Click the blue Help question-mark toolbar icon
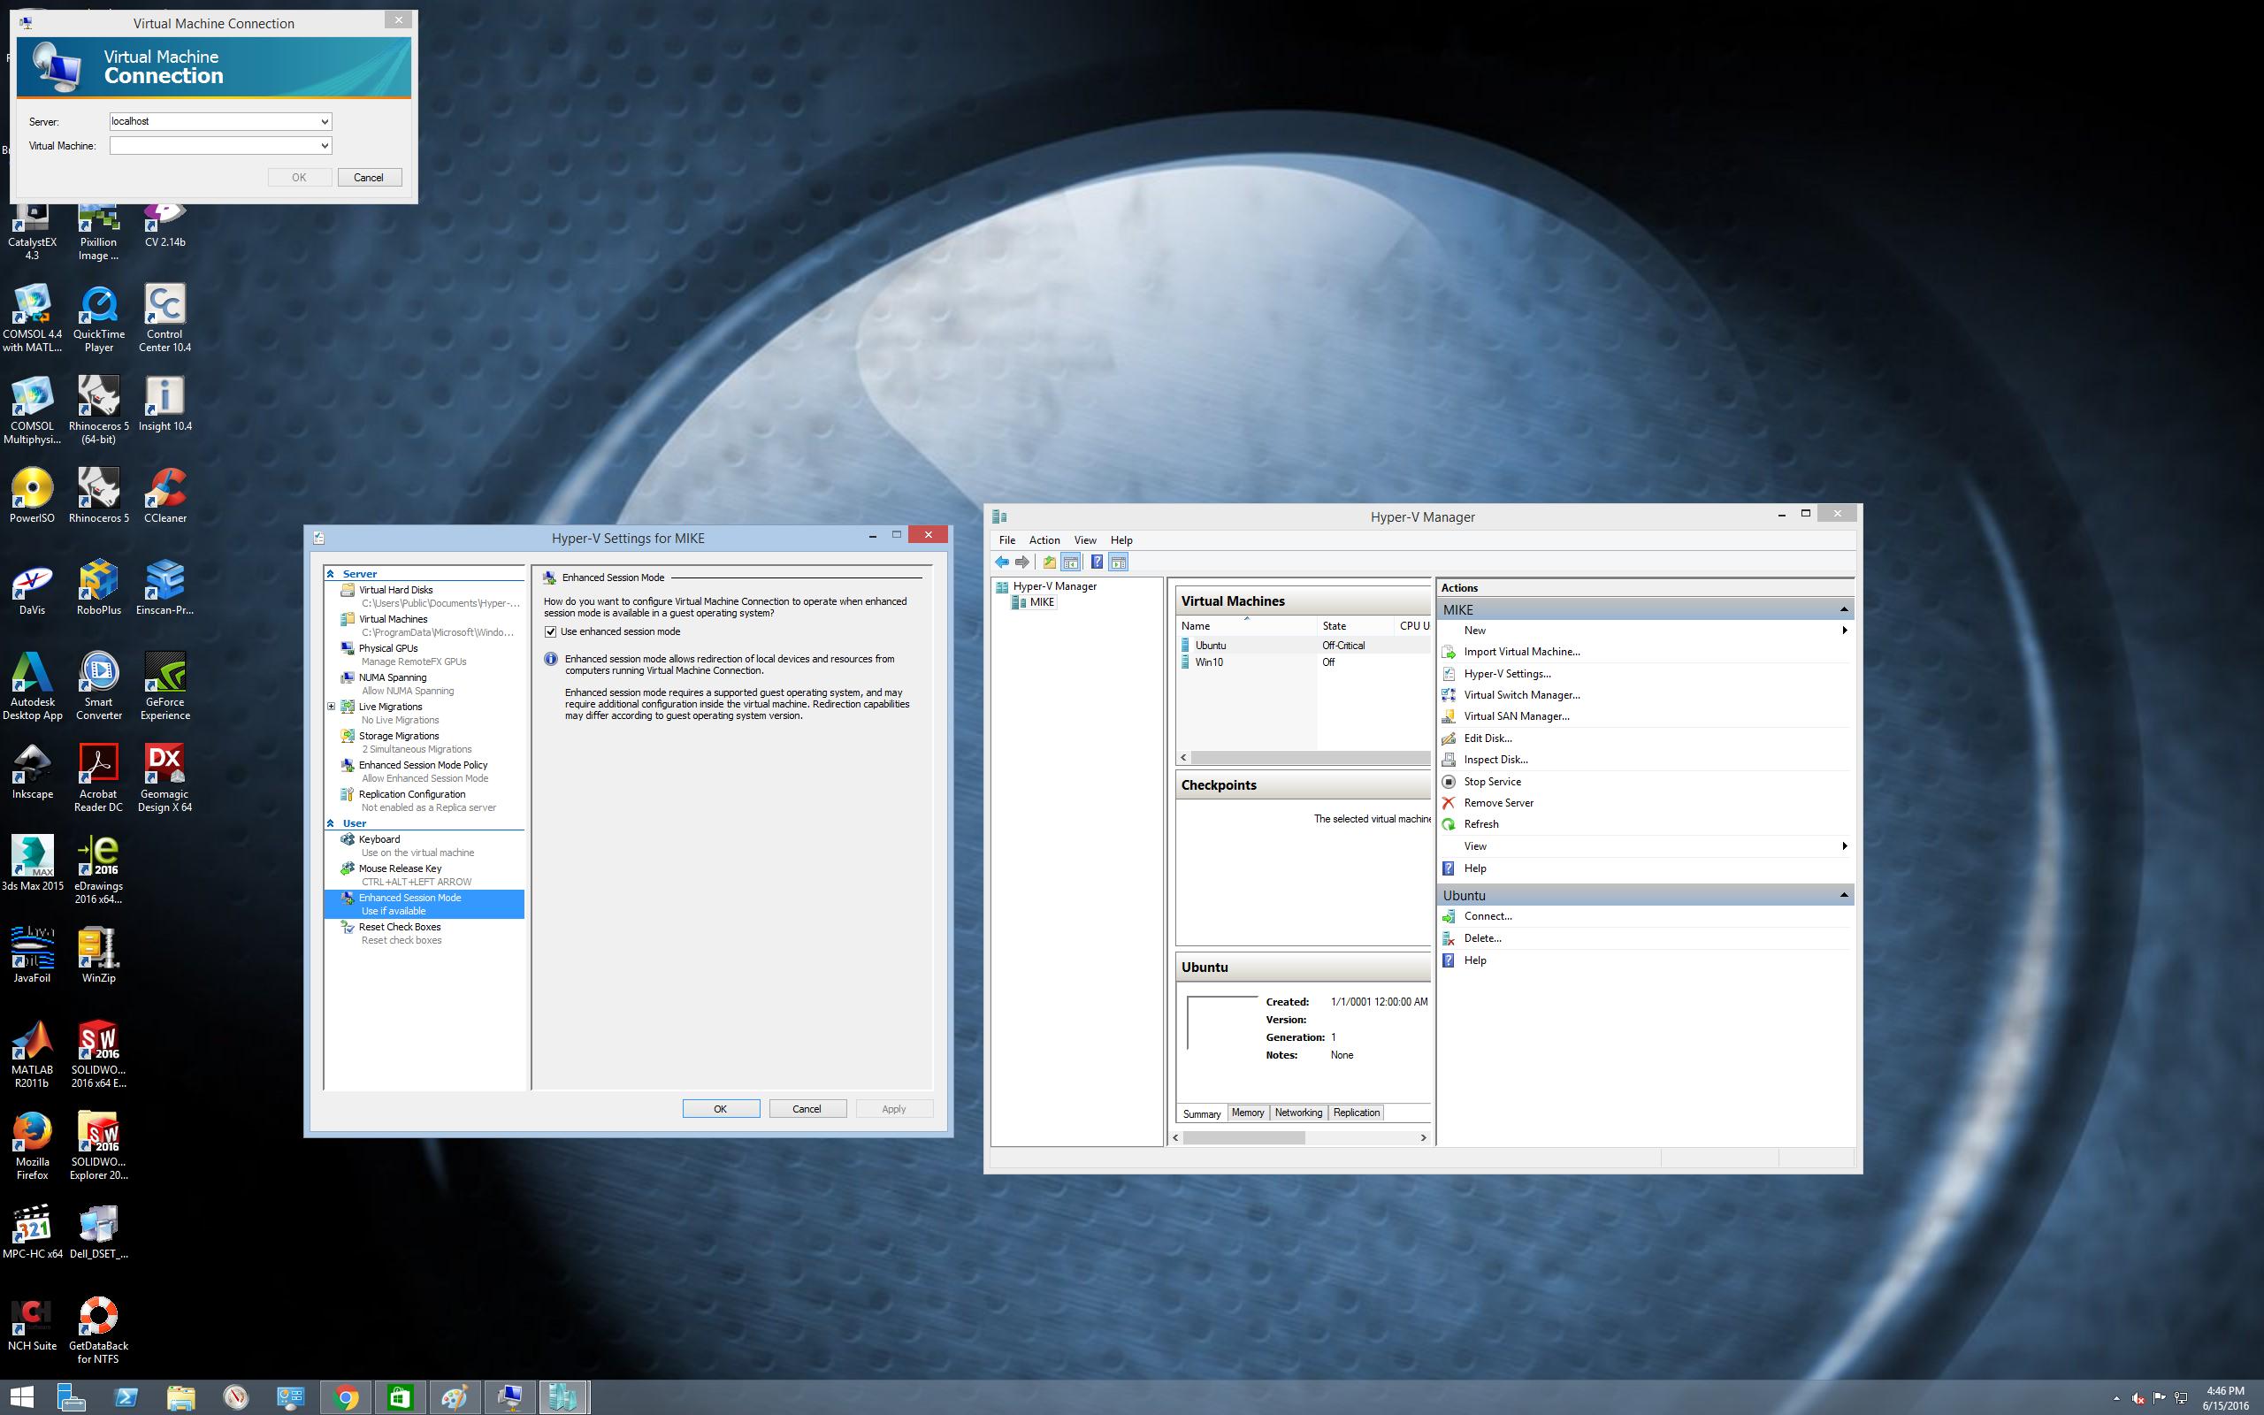 (x=1097, y=562)
